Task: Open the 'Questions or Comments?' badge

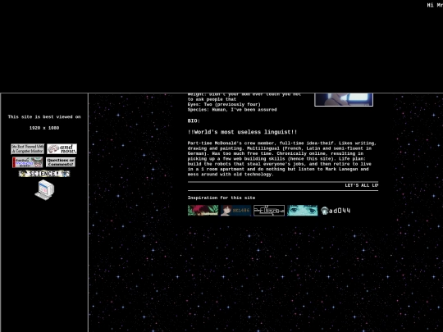Action: (61, 162)
